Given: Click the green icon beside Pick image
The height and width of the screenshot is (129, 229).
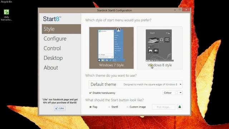Looking at the screenshot, I should coord(180,107).
